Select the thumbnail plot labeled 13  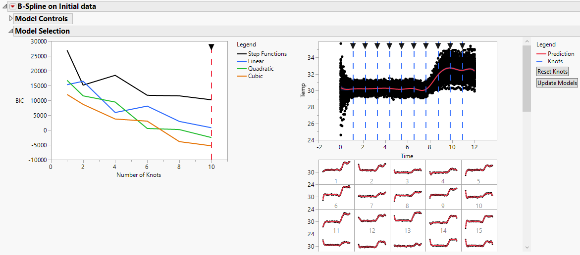(408, 221)
